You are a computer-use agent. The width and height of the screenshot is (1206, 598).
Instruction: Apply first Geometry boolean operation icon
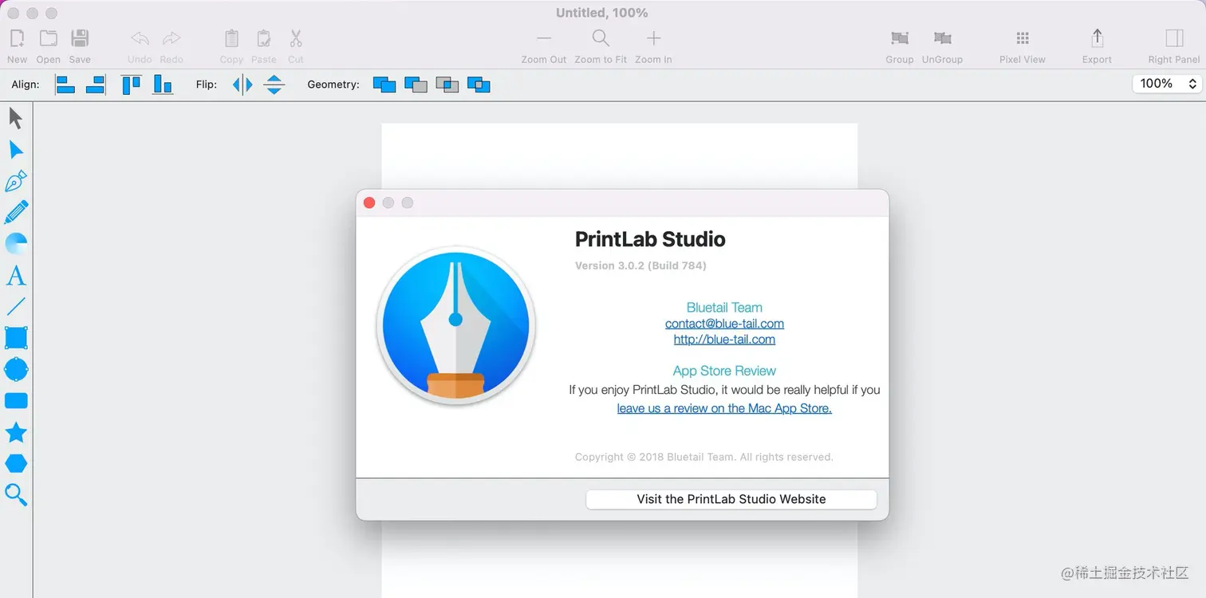[384, 85]
